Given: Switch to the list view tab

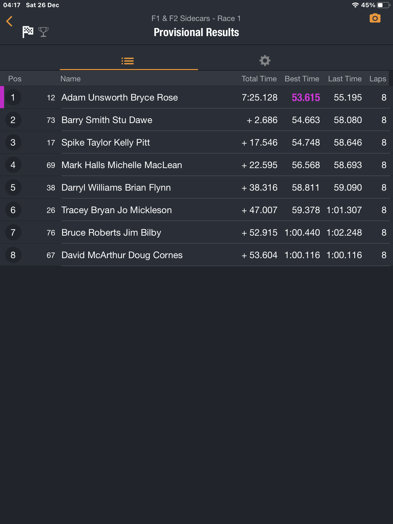Looking at the screenshot, I should click(x=127, y=61).
